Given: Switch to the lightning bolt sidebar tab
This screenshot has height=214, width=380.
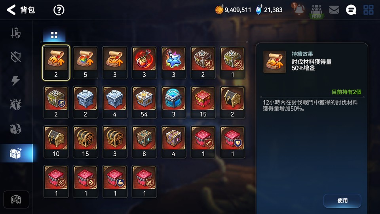Looking at the screenshot, I should click(15, 80).
